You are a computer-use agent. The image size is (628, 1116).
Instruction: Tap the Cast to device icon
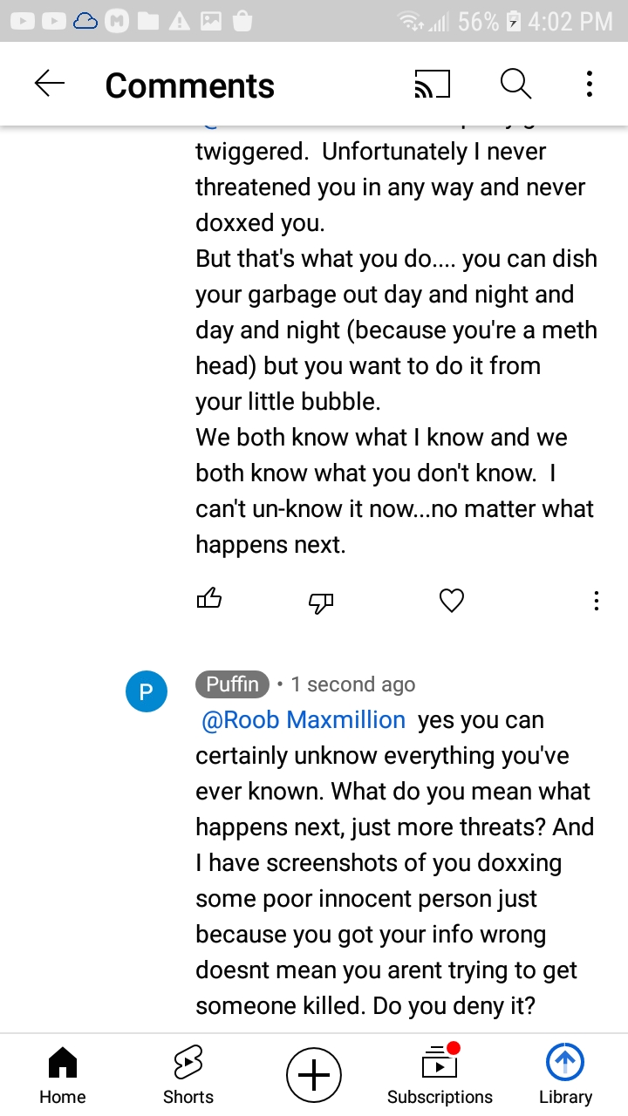coord(432,85)
